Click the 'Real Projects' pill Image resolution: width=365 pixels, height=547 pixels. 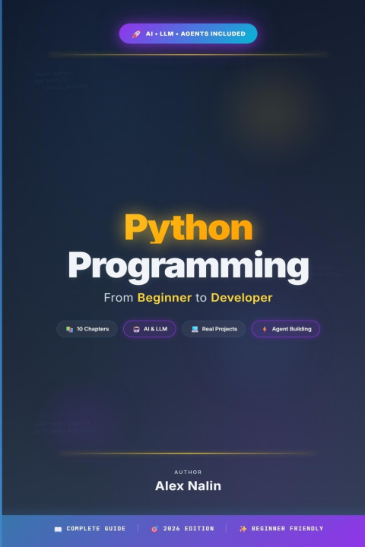(x=214, y=329)
